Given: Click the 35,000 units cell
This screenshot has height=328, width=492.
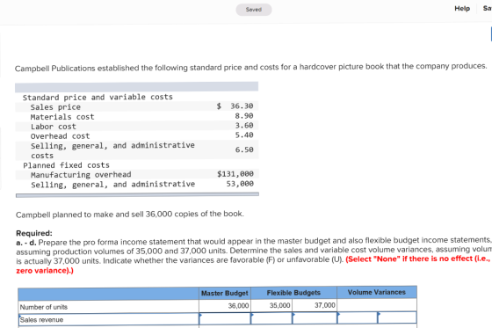Looking at the screenshot, I should pos(271,305).
